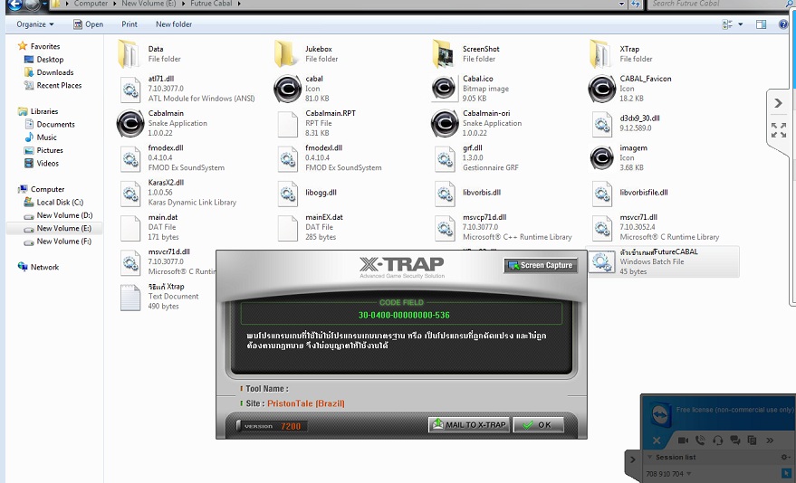
Task: Open the Jukebox folder icon
Action: coord(286,53)
